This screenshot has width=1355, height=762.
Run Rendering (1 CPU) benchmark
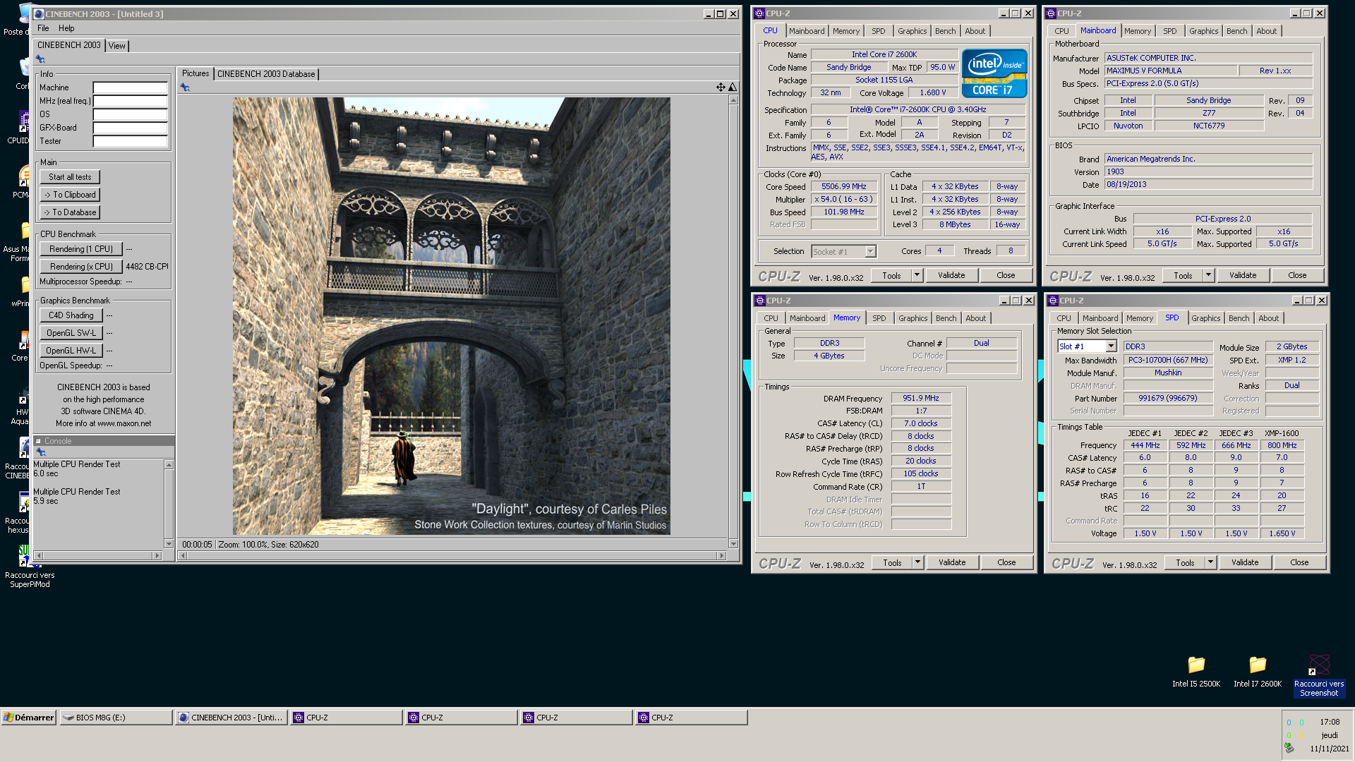pyautogui.click(x=81, y=249)
